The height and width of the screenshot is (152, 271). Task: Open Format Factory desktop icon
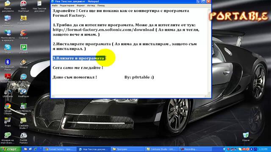[24, 138]
